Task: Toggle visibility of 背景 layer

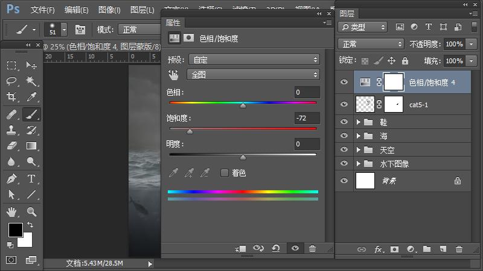Action: click(344, 180)
